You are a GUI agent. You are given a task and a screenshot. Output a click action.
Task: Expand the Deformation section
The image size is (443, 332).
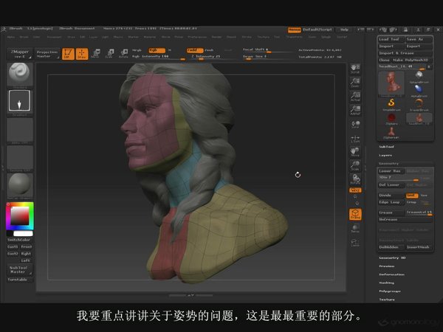[391, 274]
